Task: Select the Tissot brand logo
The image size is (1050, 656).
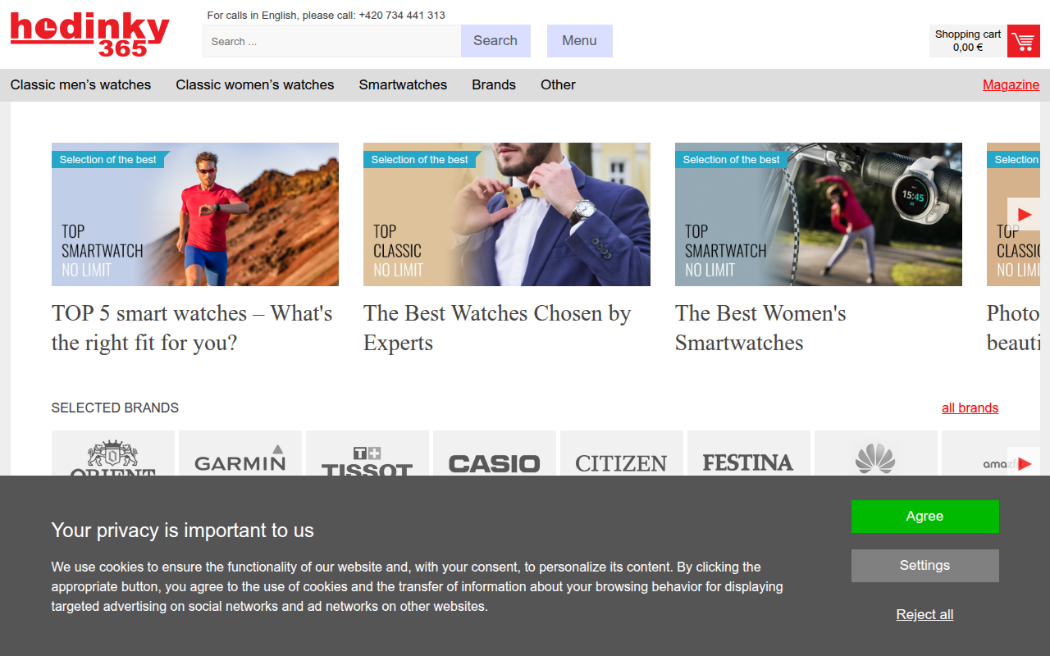Action: (x=367, y=453)
